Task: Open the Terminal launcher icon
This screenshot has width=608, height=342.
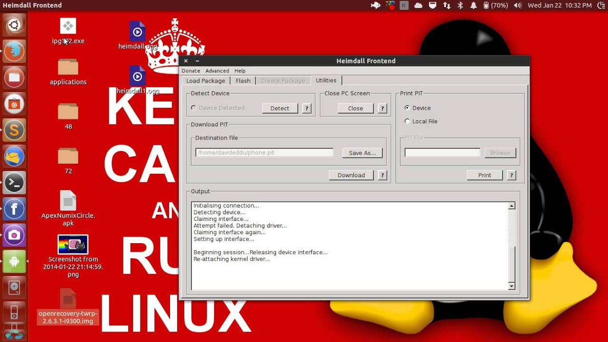Action: pos(14,183)
